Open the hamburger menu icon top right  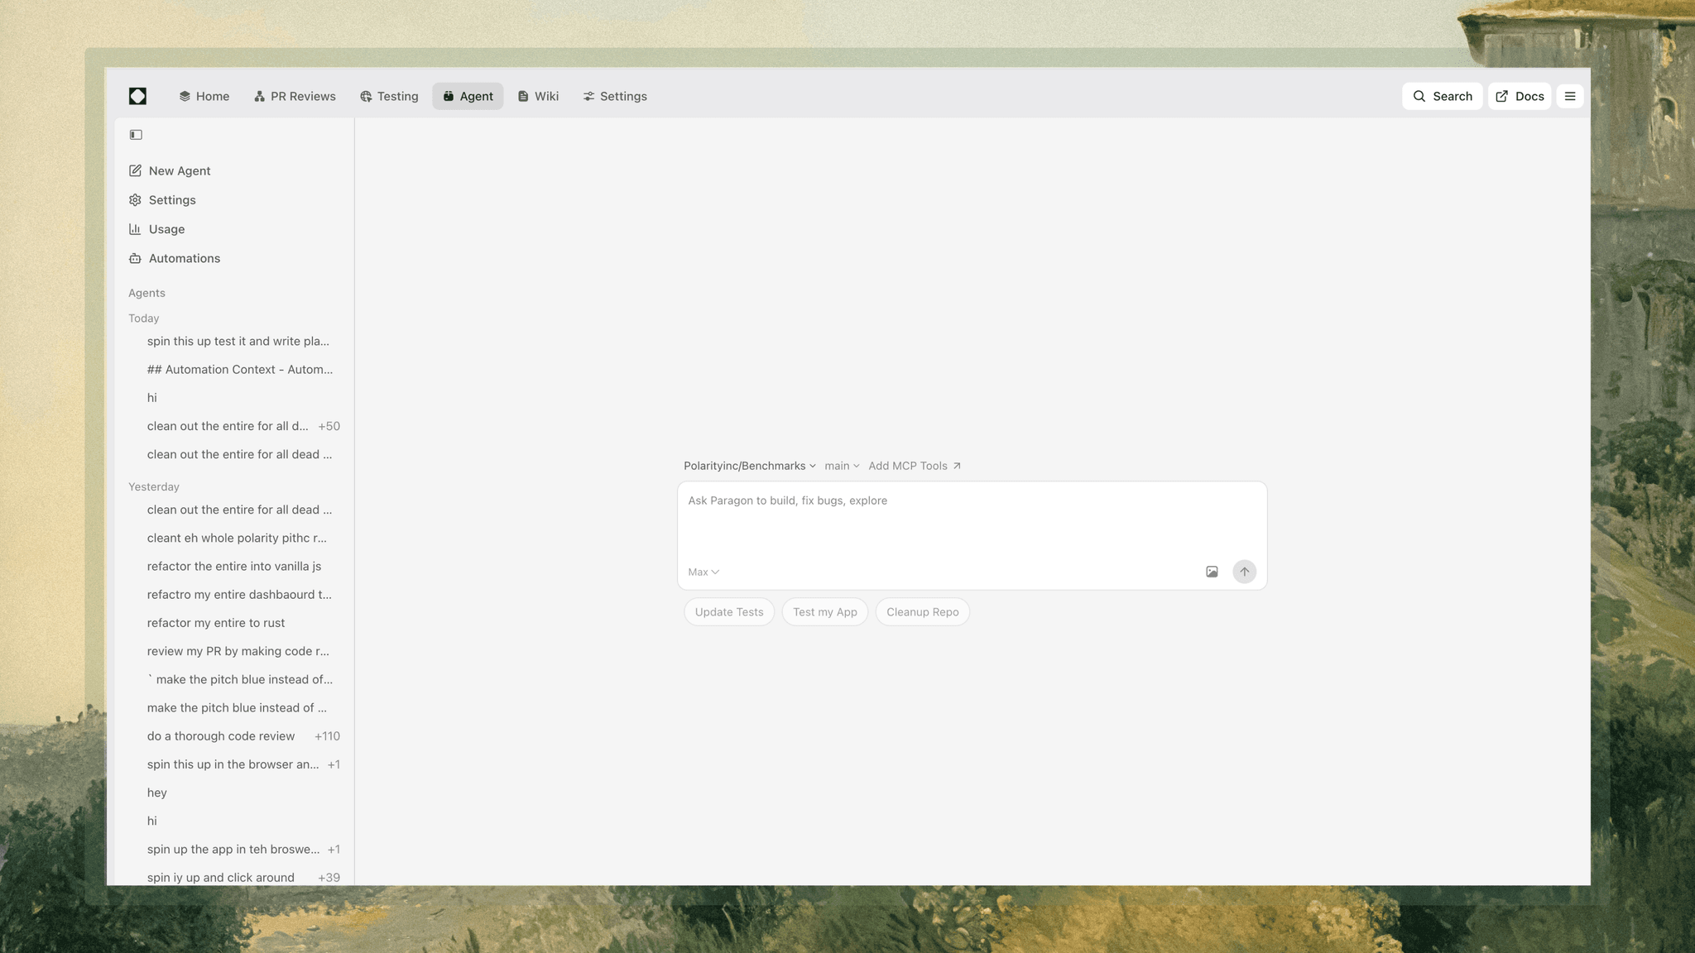pyautogui.click(x=1569, y=96)
